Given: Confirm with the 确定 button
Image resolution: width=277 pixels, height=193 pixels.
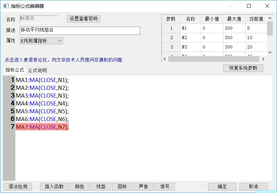Looking at the screenshot, I should click(x=222, y=187).
